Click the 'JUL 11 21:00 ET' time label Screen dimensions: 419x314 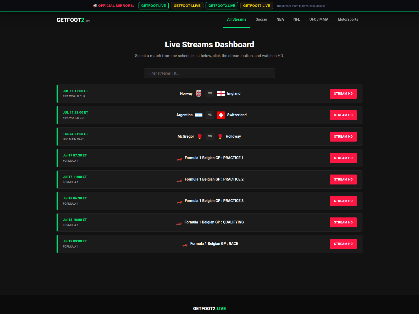(x=75, y=113)
